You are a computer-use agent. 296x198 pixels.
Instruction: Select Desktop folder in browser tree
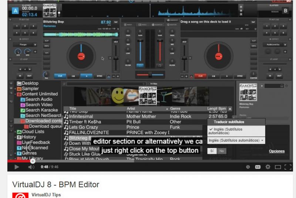point(28,83)
